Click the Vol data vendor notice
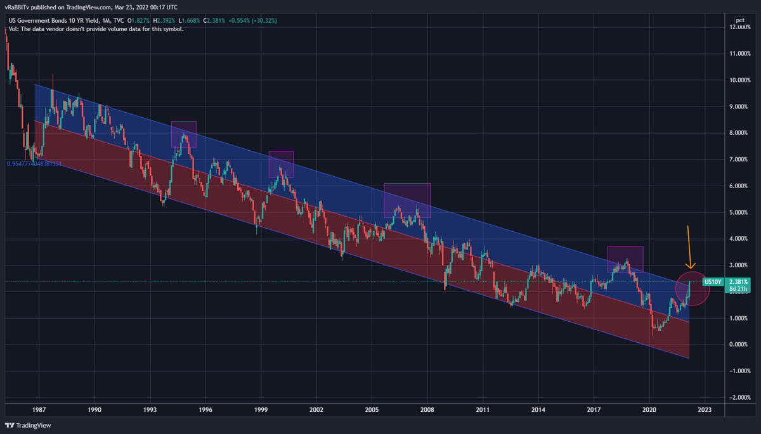 96,29
